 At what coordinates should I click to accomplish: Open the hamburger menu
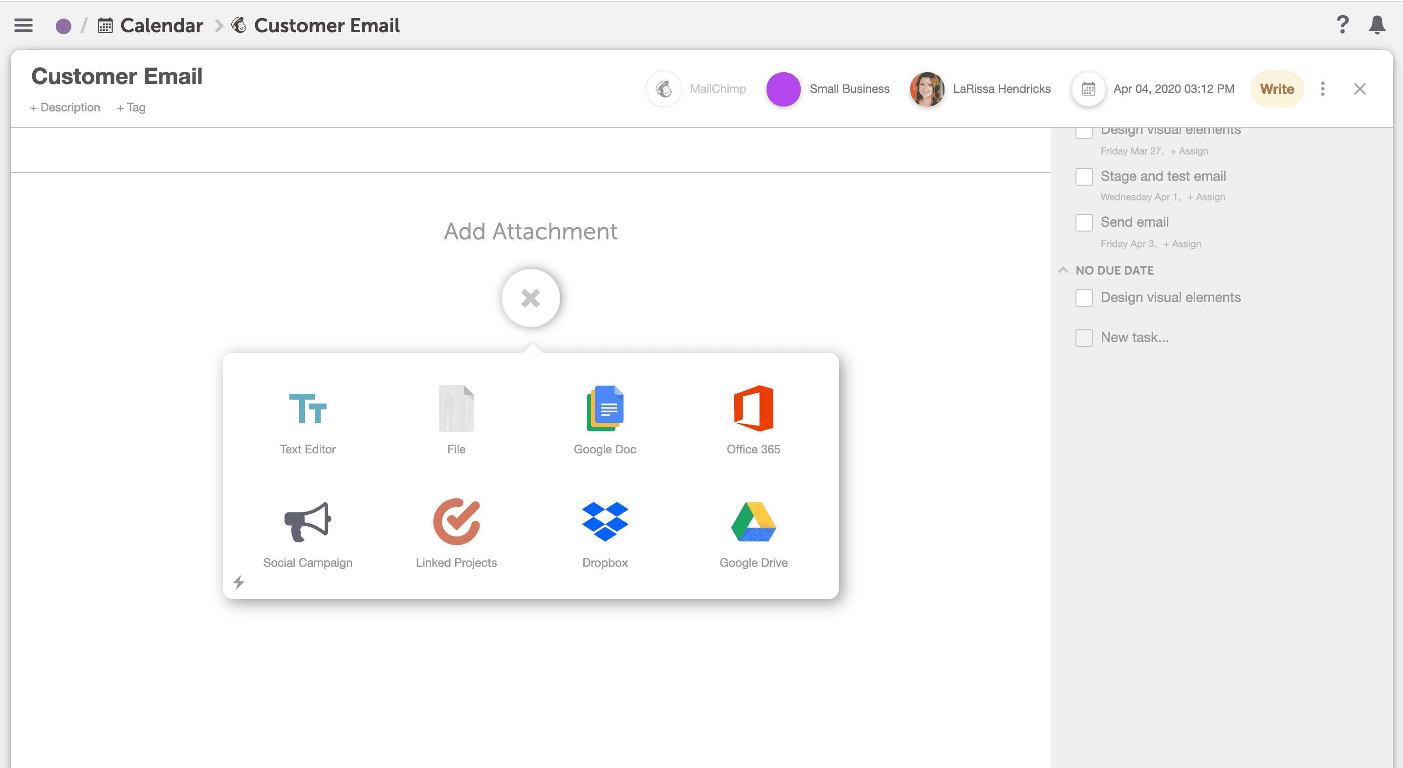23,25
